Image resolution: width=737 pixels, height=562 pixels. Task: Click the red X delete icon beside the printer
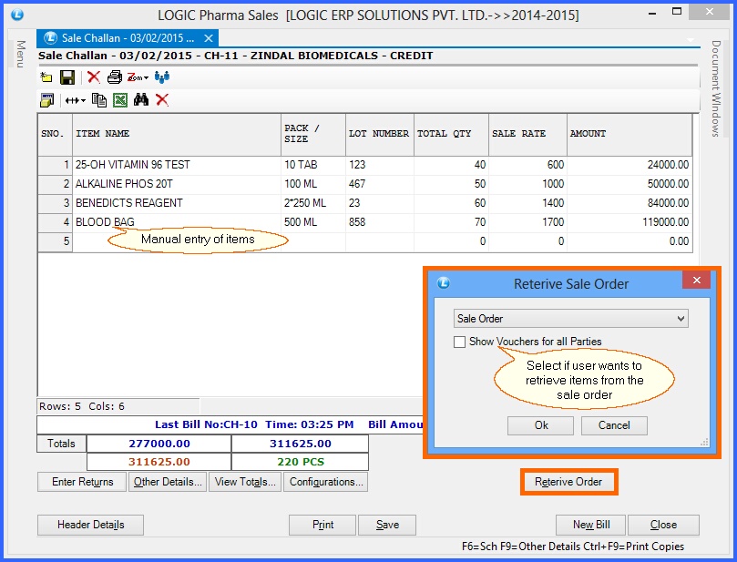(94, 77)
